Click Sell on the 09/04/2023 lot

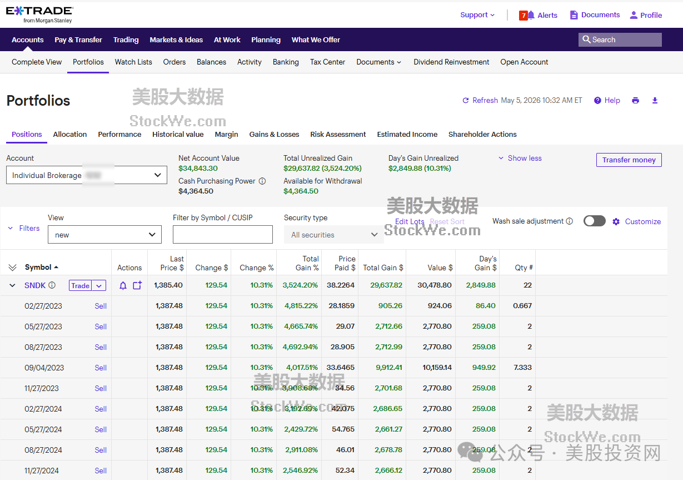pos(101,368)
